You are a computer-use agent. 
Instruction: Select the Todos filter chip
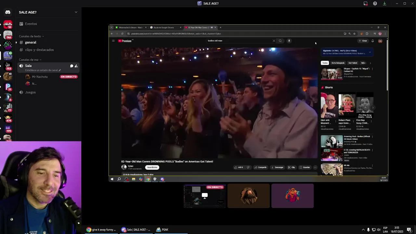(x=325, y=63)
